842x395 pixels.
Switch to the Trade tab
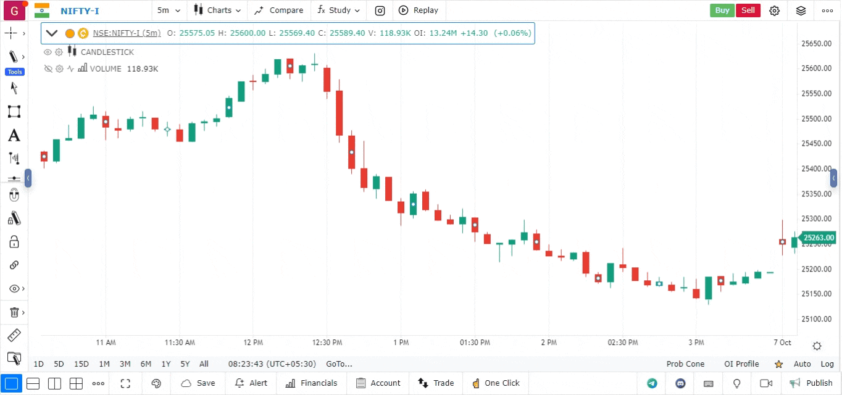point(436,383)
